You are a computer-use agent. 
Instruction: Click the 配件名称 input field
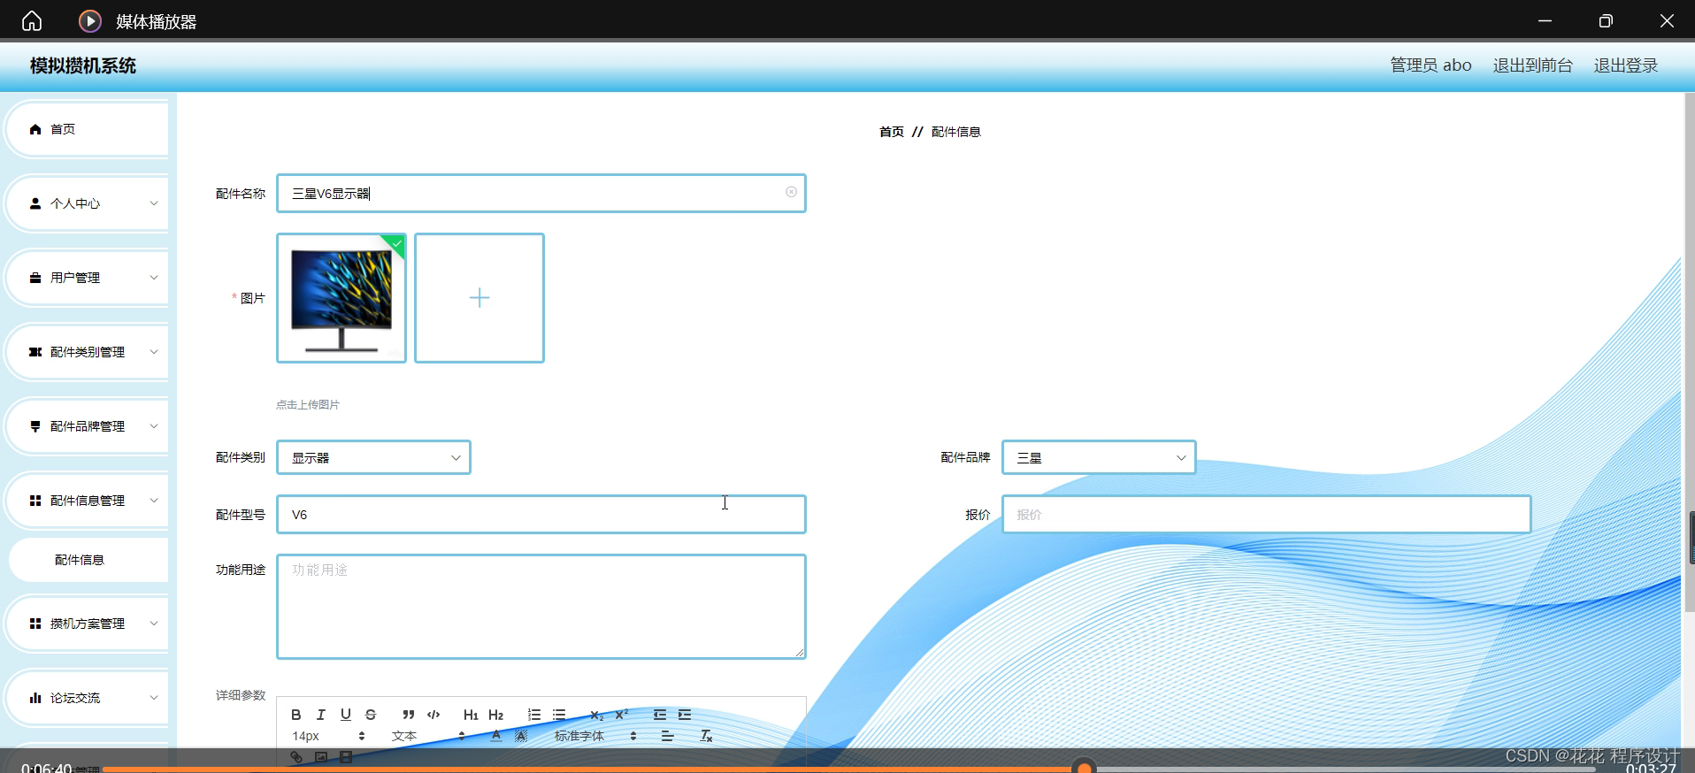[x=541, y=193]
